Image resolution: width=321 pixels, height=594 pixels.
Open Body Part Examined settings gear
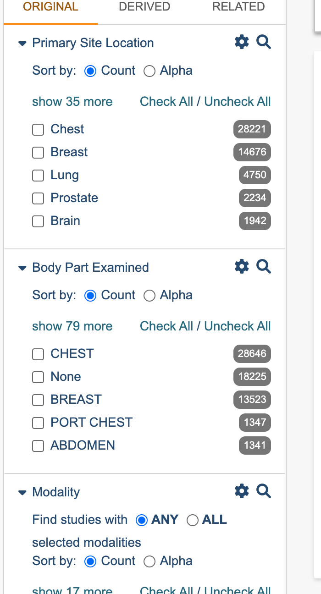tap(242, 266)
